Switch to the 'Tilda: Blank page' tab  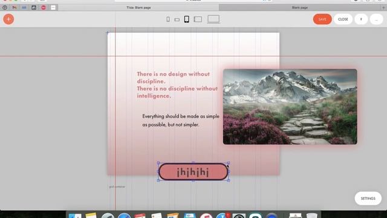click(x=138, y=7)
